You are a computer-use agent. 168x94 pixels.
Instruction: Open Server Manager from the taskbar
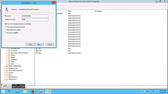pyautogui.click(x=10, y=92)
